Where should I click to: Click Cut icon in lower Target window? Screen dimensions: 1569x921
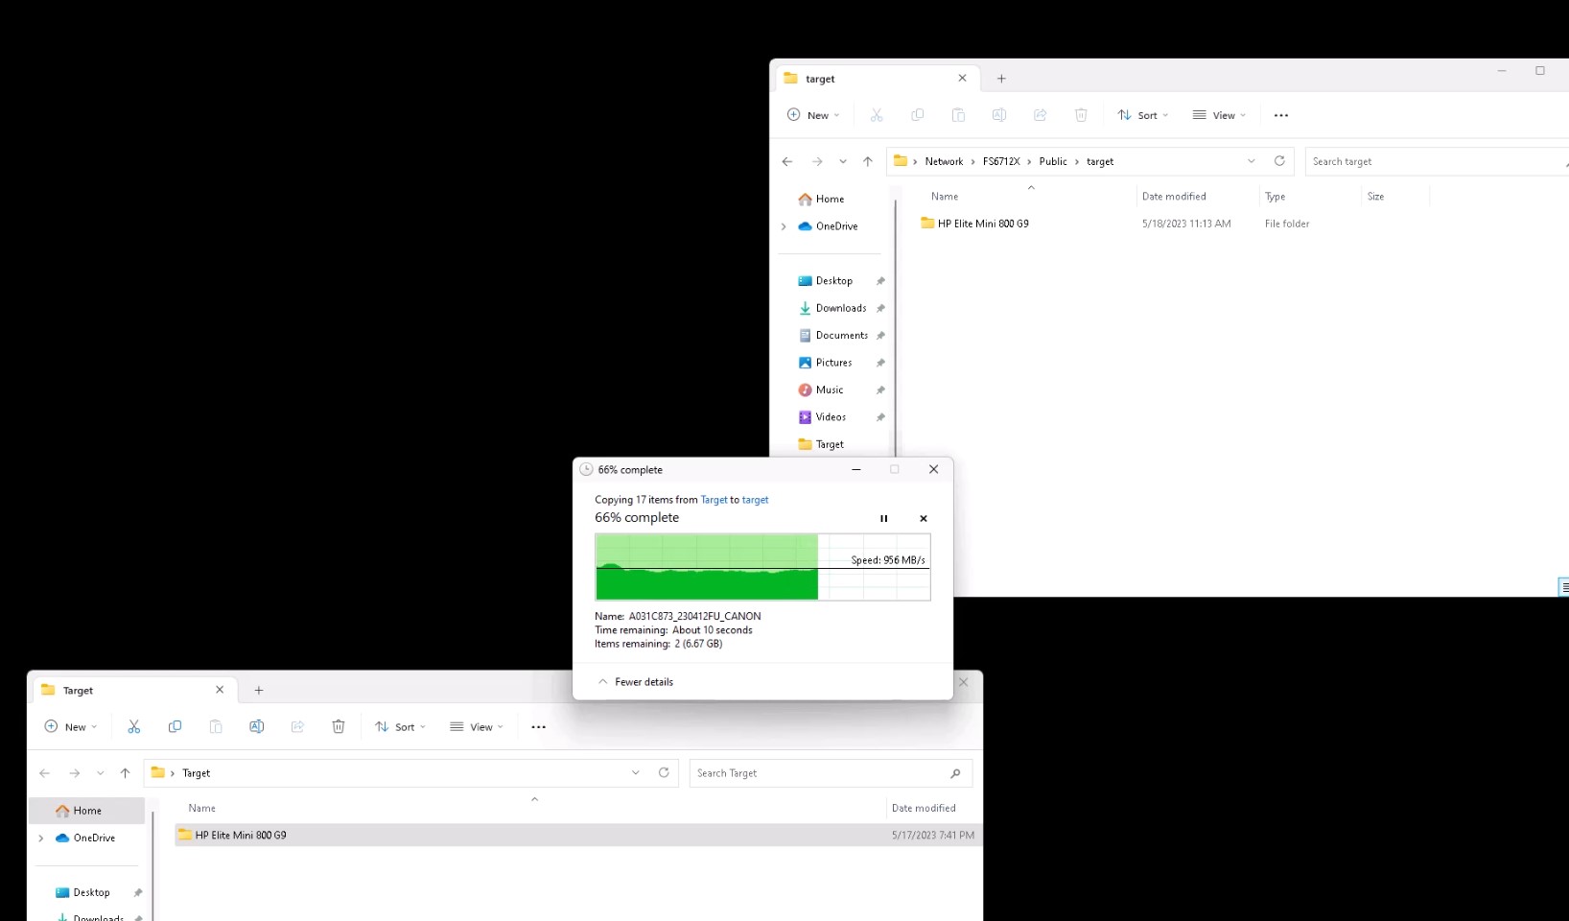click(x=134, y=727)
